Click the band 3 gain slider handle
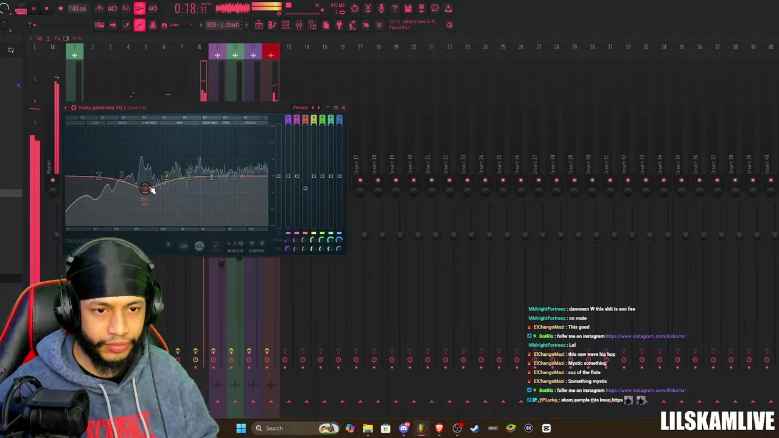779x438 pixels. [305, 188]
